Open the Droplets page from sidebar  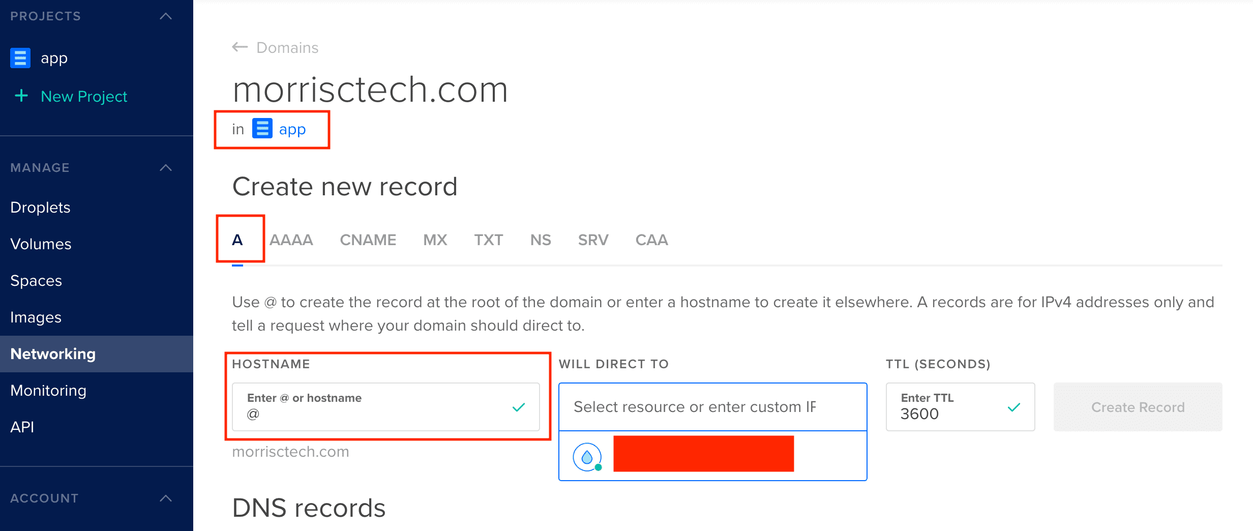[40, 208]
